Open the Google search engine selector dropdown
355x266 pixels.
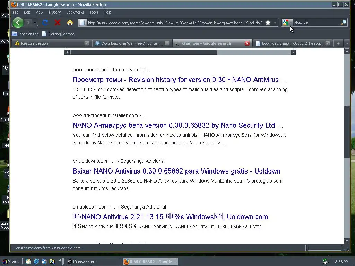[287, 23]
